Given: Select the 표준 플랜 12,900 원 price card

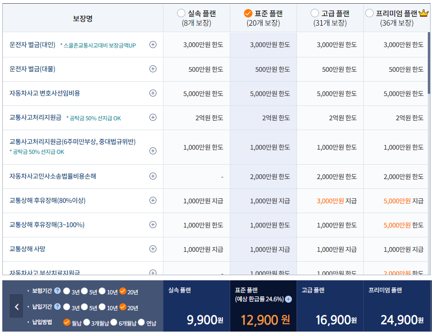Looking at the screenshot, I should point(263,306).
